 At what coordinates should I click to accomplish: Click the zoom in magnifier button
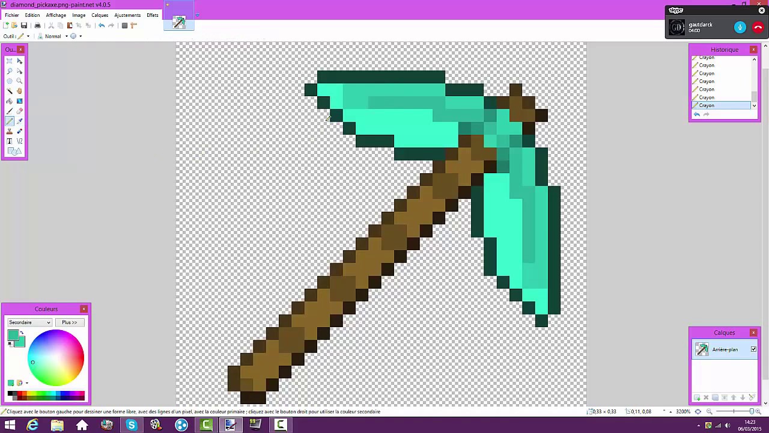(x=758, y=412)
